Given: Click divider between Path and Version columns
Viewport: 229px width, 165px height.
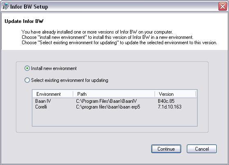Looking at the screenshot, I should (155, 94).
